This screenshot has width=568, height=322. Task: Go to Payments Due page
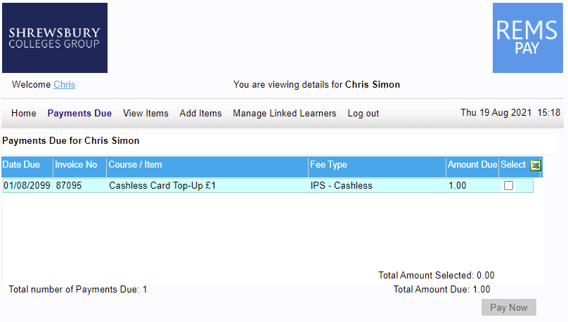tap(79, 113)
